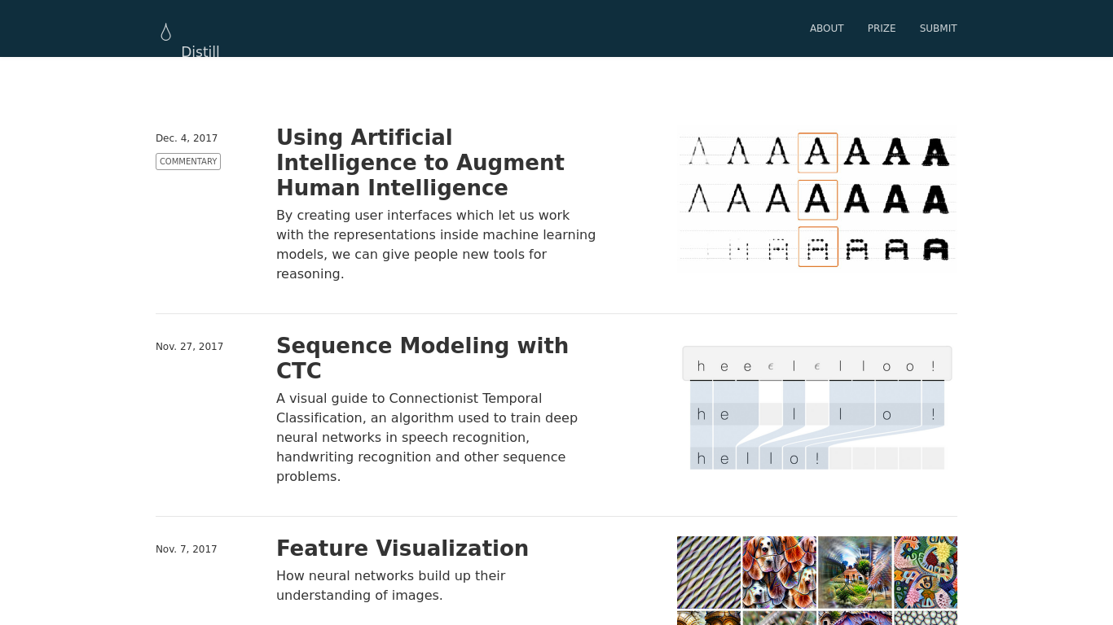
Task: Click the COMMENTARY tag badge
Action: [x=188, y=162]
